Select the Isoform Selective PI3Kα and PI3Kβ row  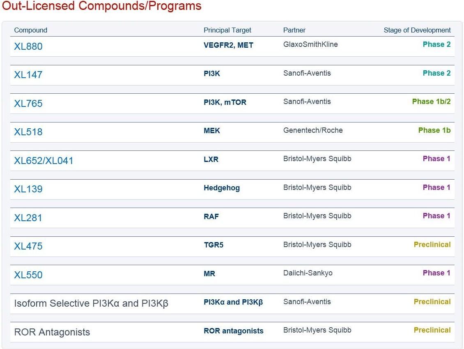pos(232,304)
